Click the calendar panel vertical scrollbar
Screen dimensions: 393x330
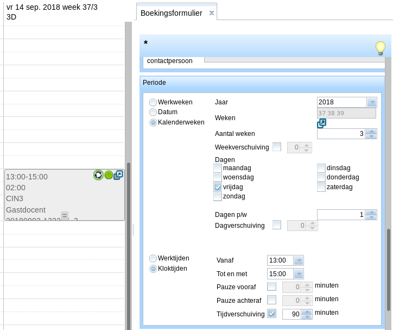pos(129,246)
